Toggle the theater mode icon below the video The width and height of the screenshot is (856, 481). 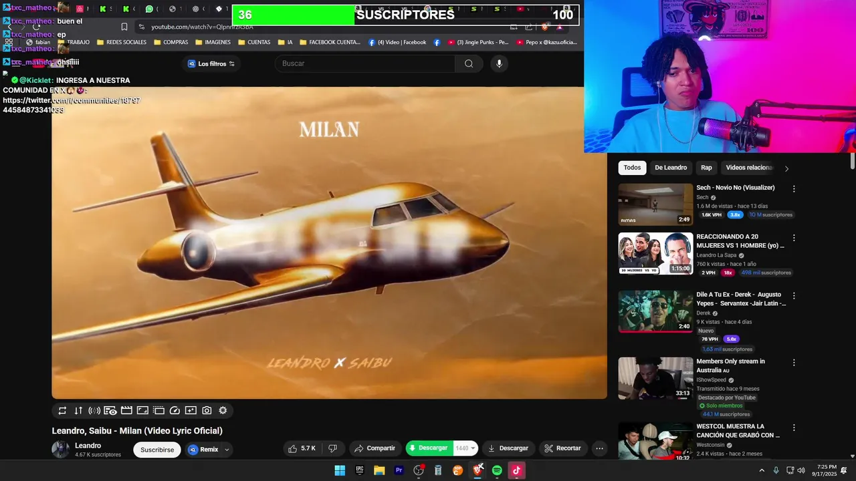point(158,411)
